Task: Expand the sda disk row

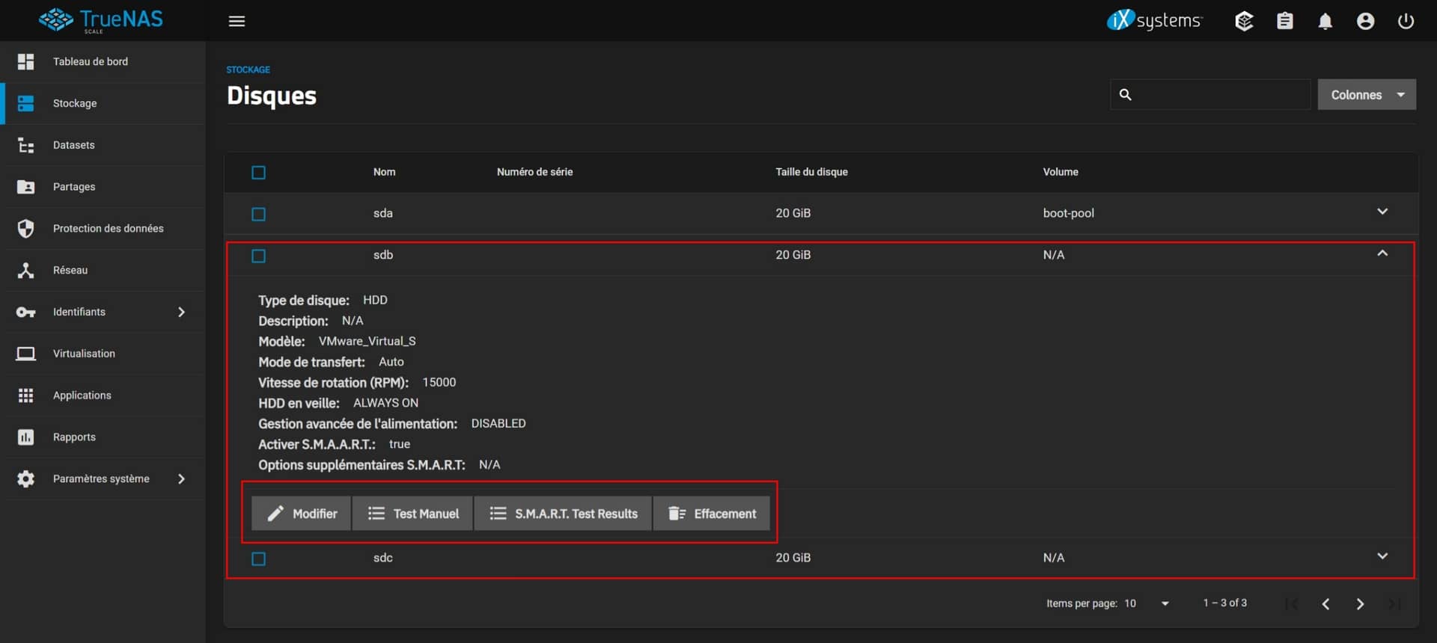Action: [1382, 212]
